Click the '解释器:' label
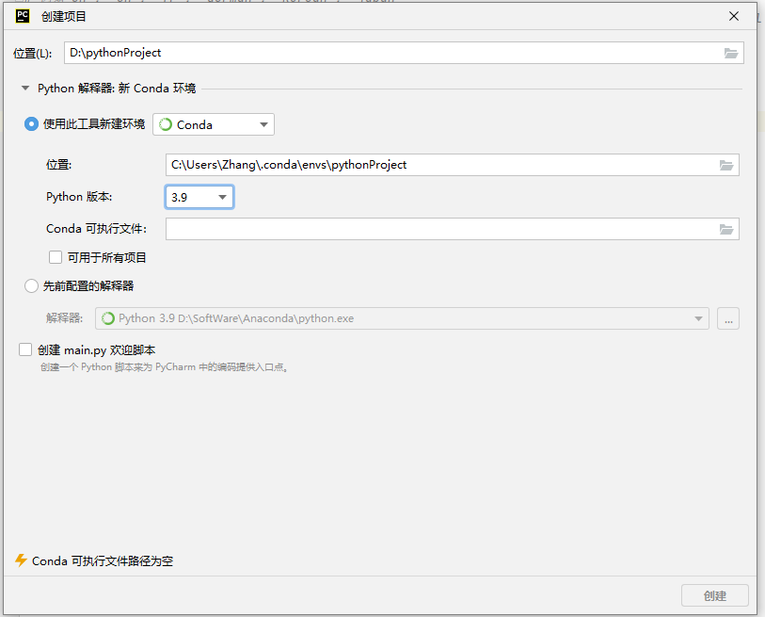 [x=64, y=318]
